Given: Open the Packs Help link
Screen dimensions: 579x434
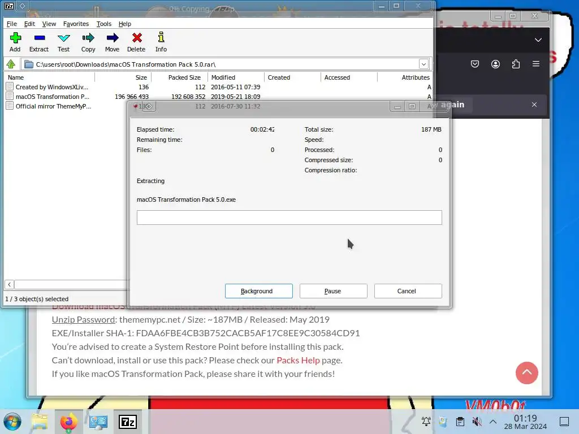Looking at the screenshot, I should (298, 360).
